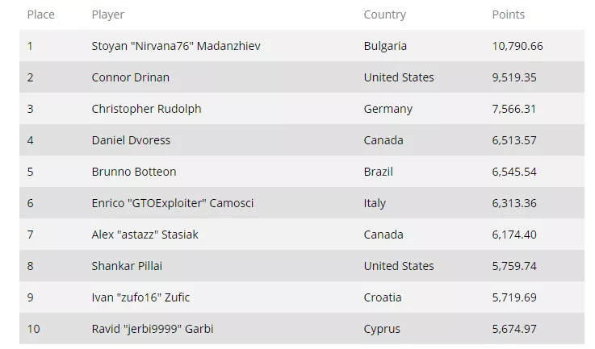595x349 pixels.
Task: Click the Player column header
Action: (107, 15)
